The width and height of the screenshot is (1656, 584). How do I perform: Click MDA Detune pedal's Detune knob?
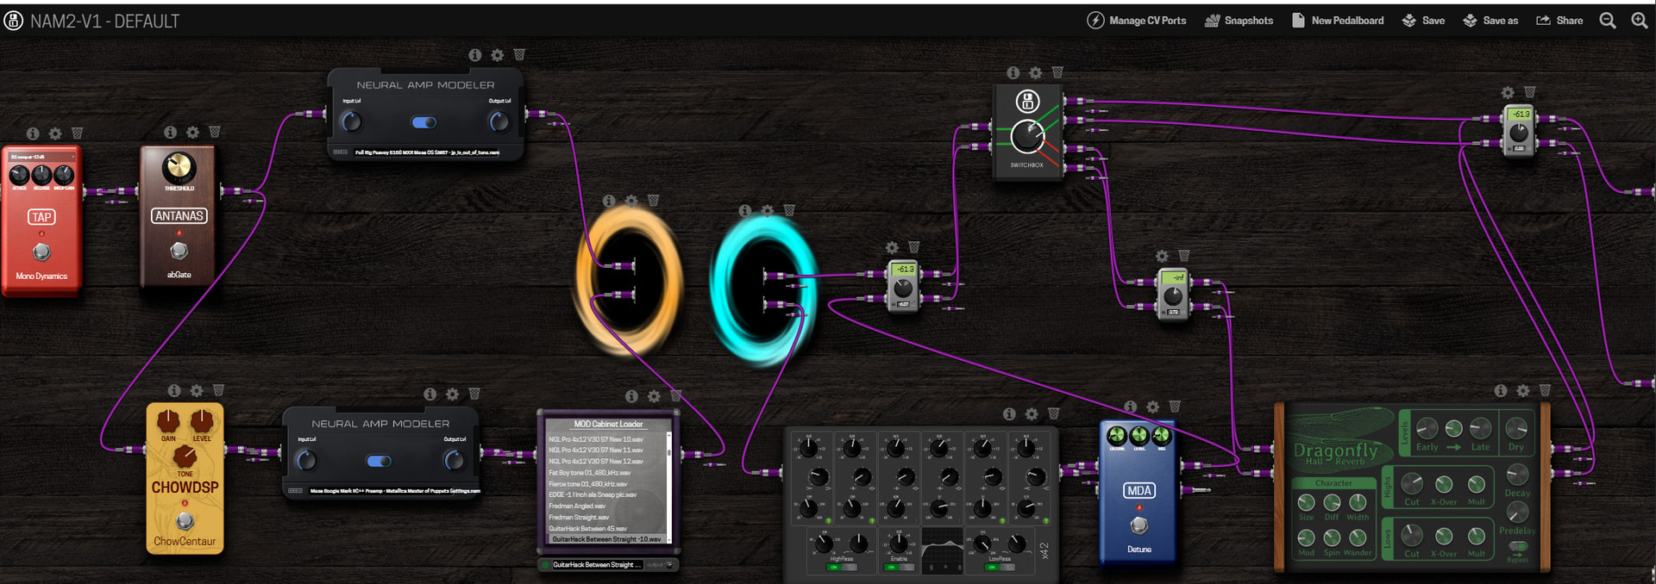1116,436
